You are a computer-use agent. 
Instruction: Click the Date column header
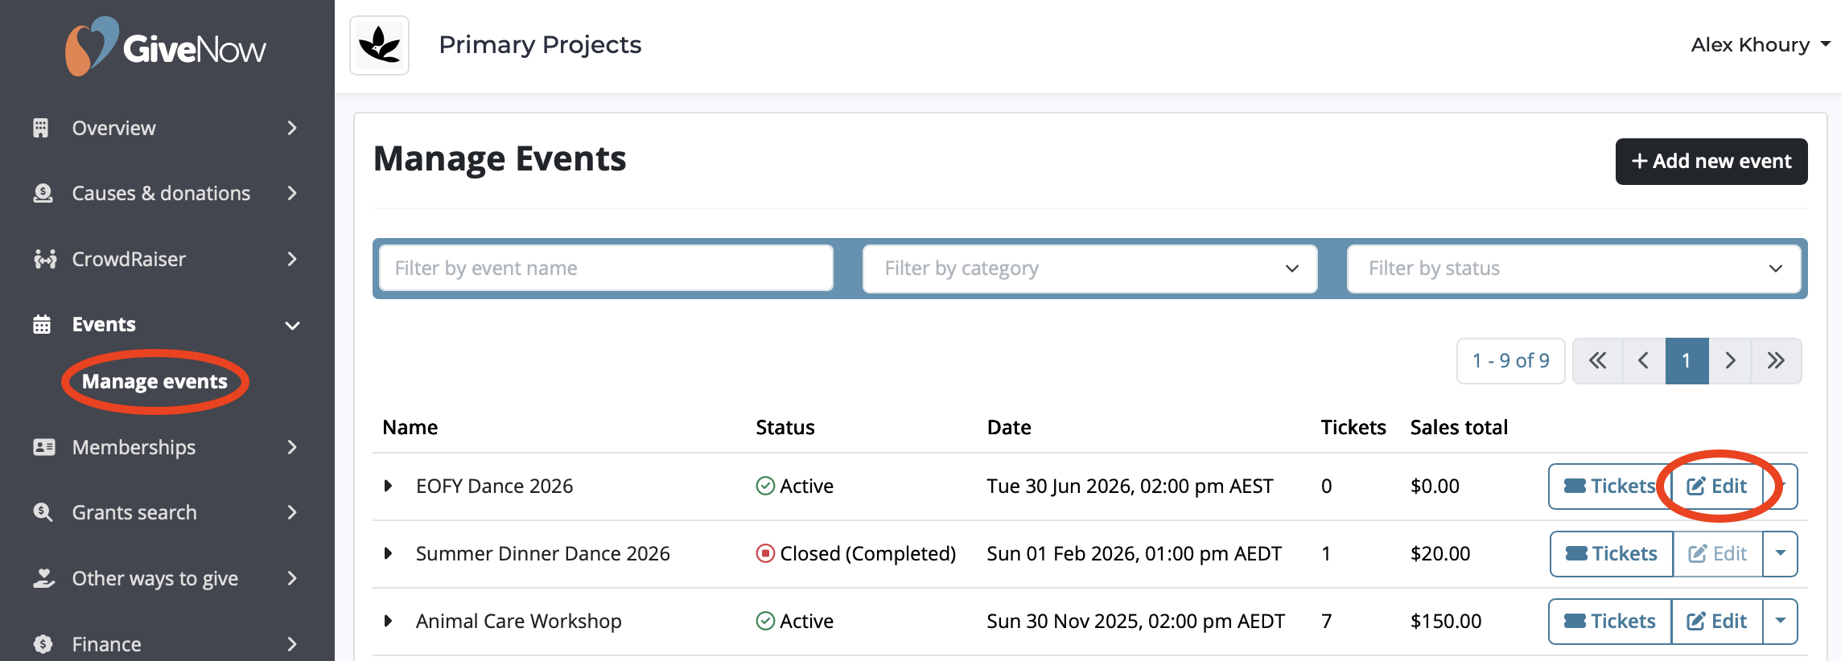[x=1009, y=427]
